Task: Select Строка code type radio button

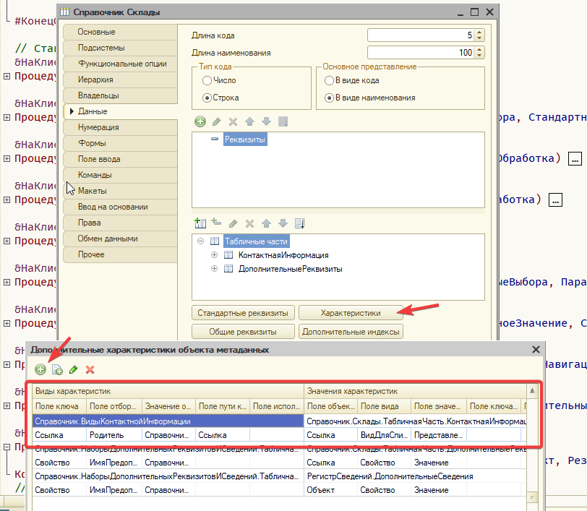Action: 207,98
